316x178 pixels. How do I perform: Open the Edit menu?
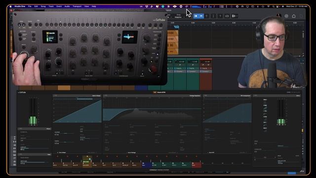coord(36,6)
